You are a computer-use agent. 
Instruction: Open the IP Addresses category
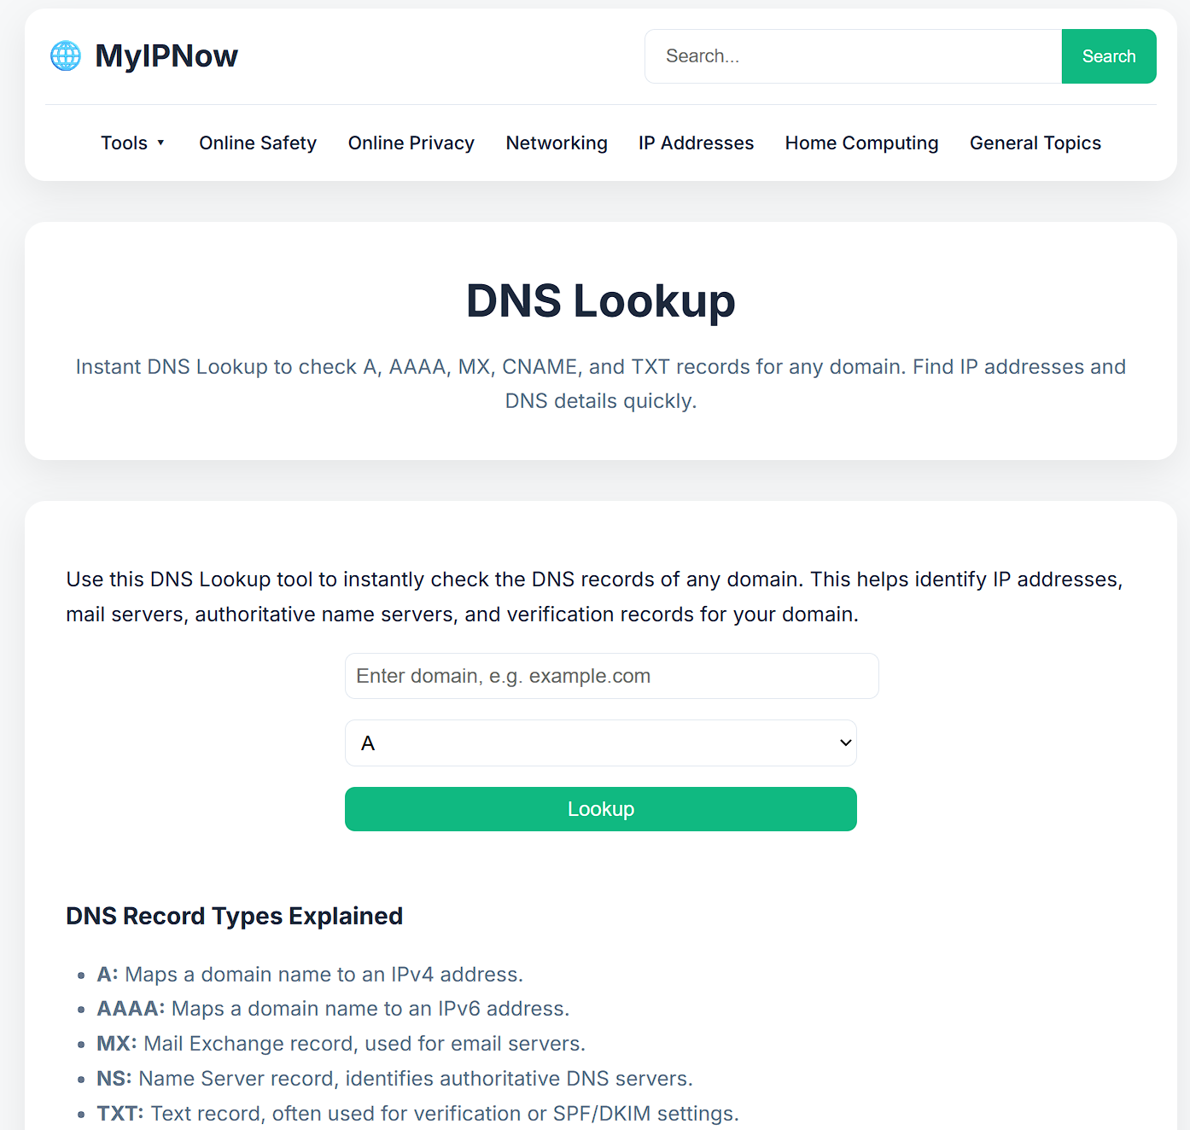pyautogui.click(x=695, y=143)
